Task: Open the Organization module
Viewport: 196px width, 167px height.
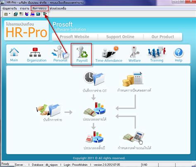Action: 37,55
